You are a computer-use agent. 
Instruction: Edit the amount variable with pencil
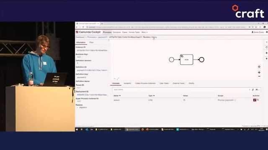(255, 100)
